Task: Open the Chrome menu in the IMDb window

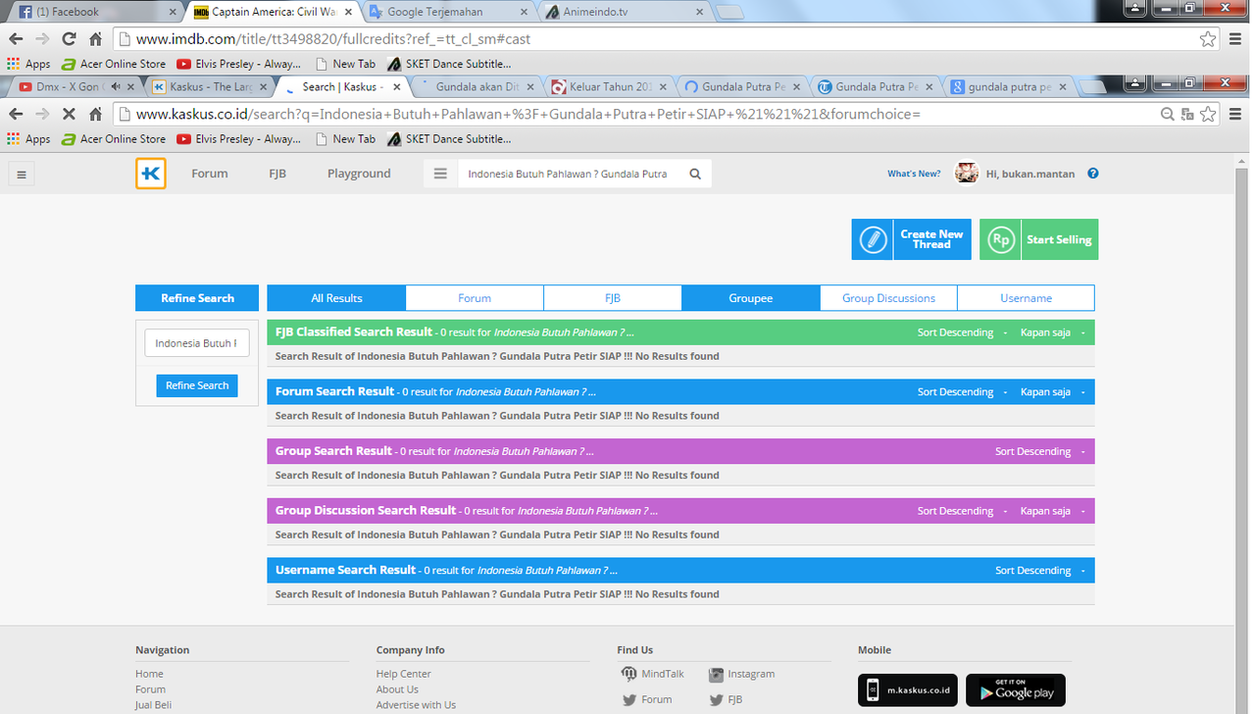Action: tap(1234, 39)
